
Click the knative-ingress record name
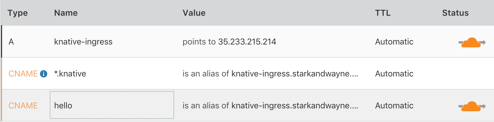click(83, 42)
